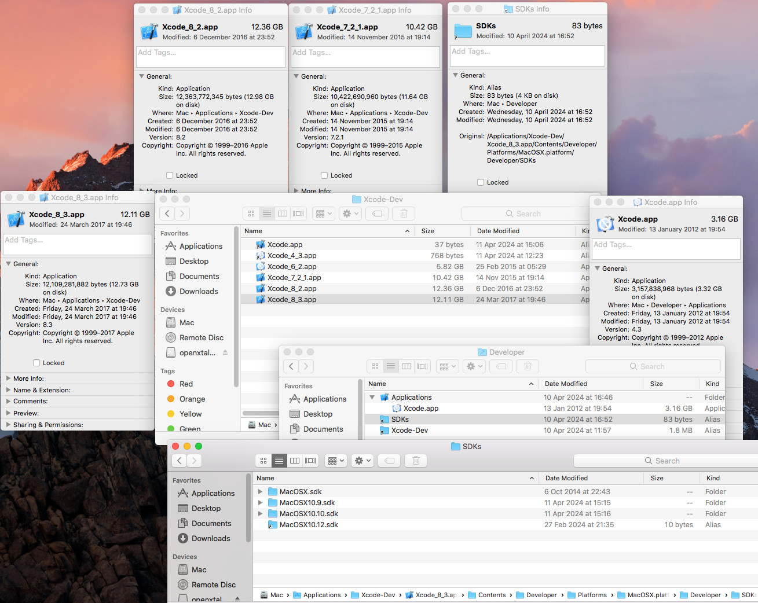The height and width of the screenshot is (603, 758).
Task: Open Downloads in SDKs window sidebar
Action: tap(204, 538)
